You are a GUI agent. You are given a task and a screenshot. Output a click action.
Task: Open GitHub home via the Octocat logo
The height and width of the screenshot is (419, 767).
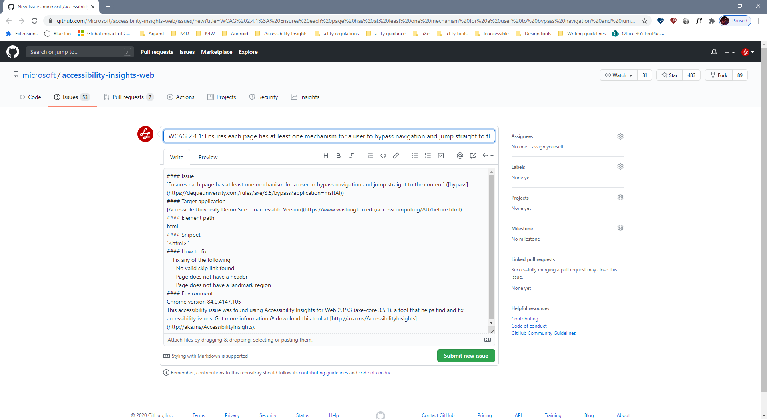point(13,52)
